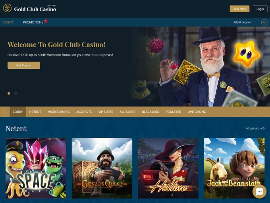Switch language with the RU icon

[x=264, y=22]
